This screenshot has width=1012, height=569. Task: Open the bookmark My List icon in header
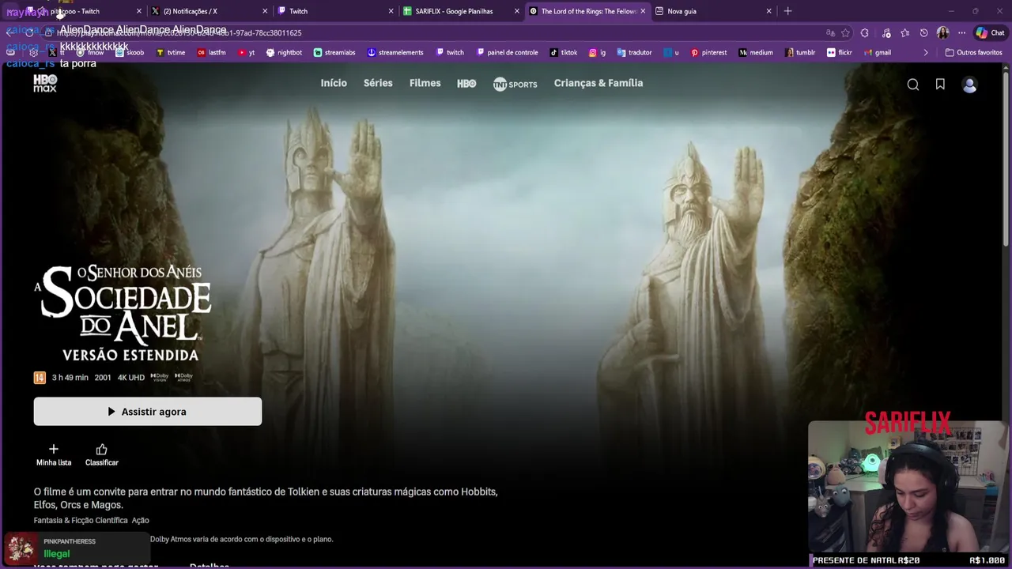(x=940, y=85)
